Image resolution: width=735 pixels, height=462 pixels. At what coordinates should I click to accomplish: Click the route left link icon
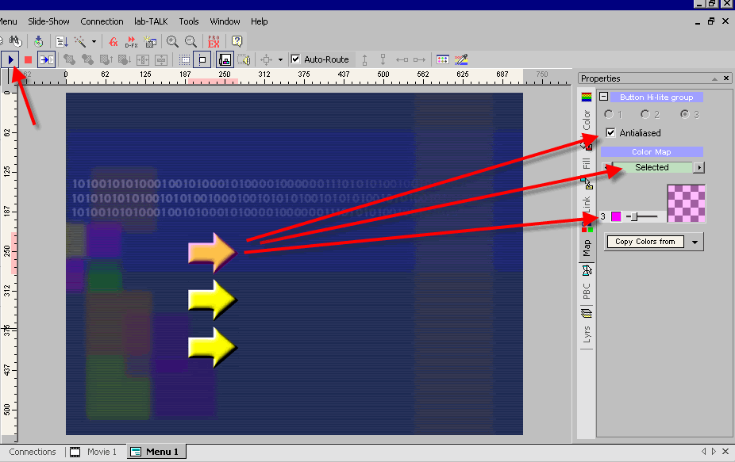402,60
